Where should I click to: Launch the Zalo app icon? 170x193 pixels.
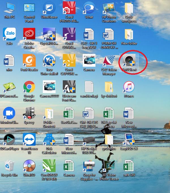coord(9,34)
